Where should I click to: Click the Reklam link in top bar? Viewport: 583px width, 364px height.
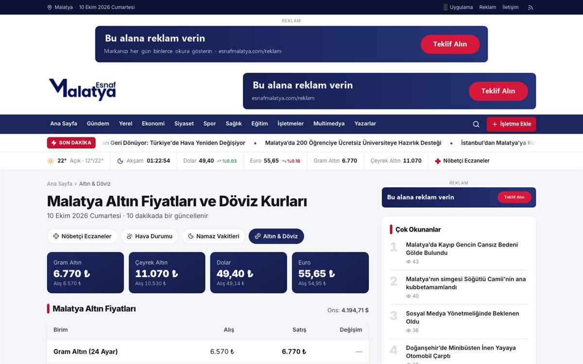click(488, 7)
